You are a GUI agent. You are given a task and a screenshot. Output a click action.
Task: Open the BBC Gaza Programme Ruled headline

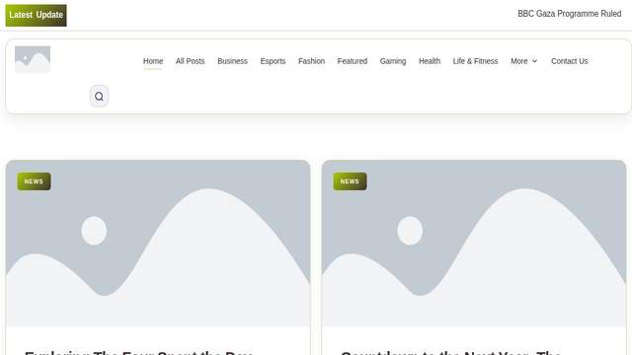[569, 14]
